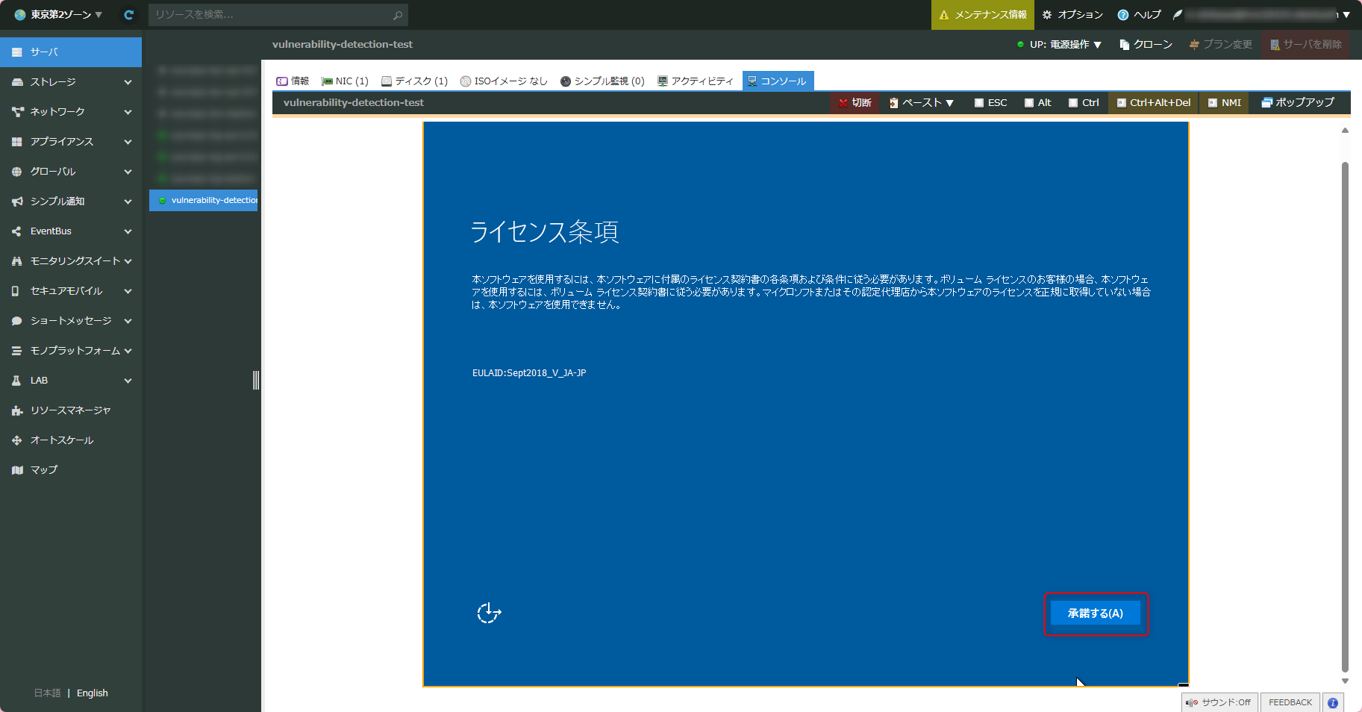Open オートスケール in the sidebar

(x=61, y=440)
